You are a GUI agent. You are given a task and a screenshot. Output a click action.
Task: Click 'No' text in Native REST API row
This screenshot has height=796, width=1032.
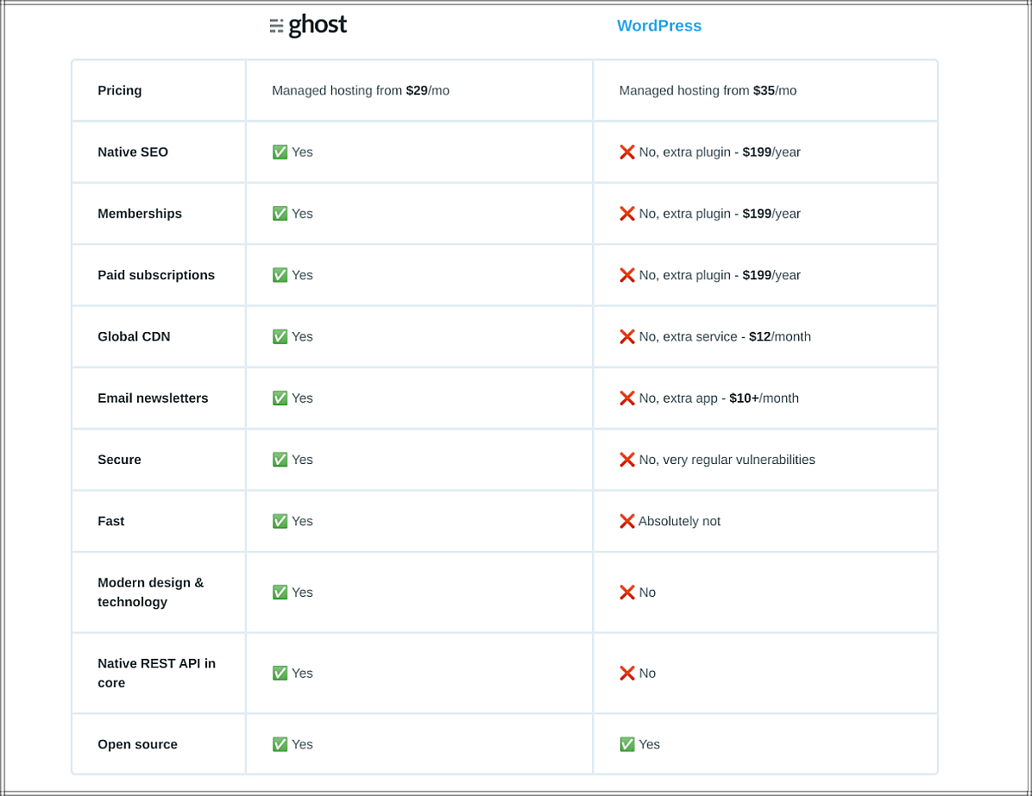tap(647, 673)
